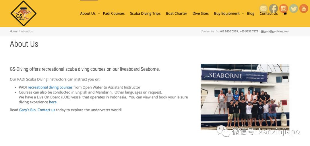
Task: Open the YouTube channel icon
Action: [303, 9]
